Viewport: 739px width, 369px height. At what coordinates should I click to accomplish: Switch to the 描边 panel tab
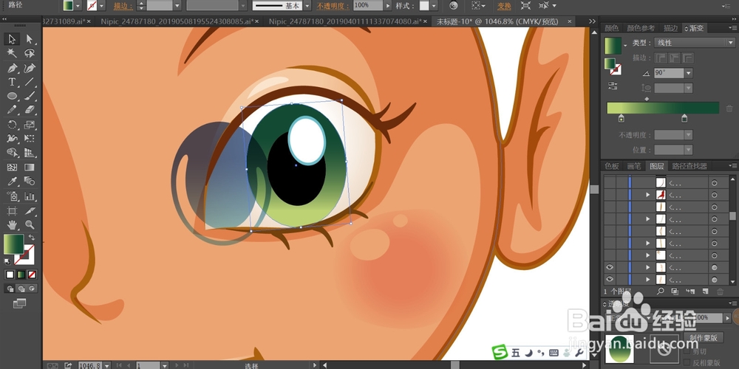point(671,28)
